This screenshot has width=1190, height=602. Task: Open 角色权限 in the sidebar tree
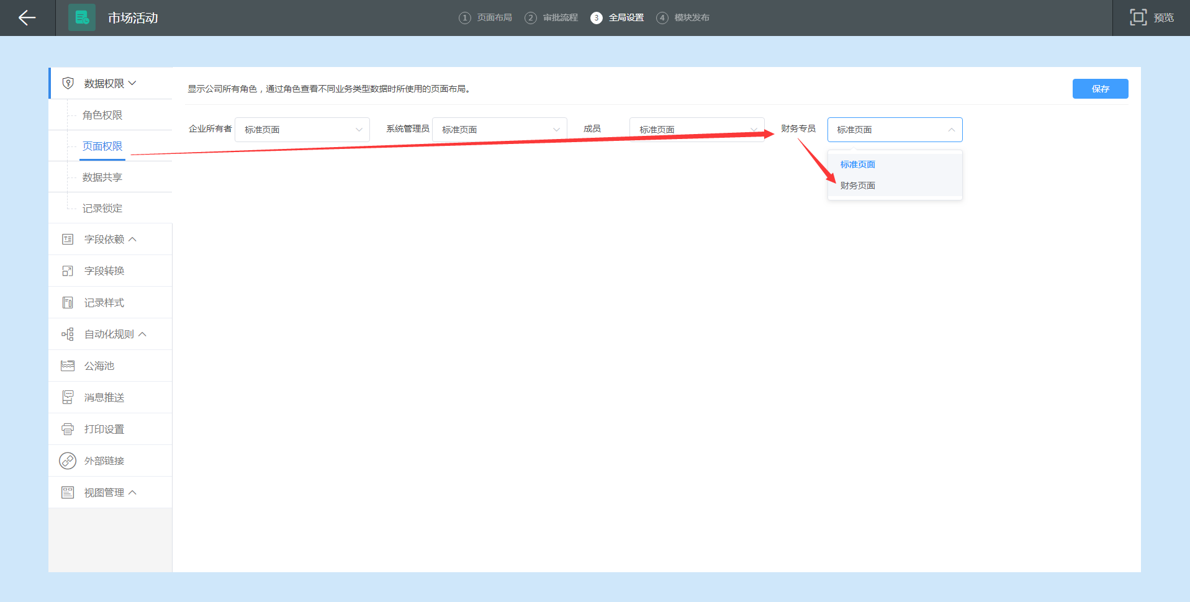pos(102,115)
